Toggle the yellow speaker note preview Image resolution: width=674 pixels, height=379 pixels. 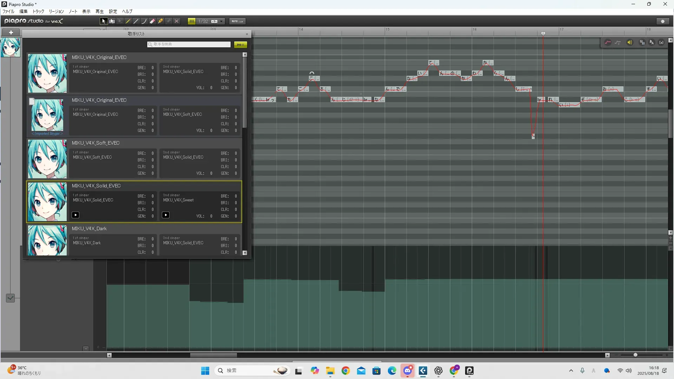tap(630, 42)
